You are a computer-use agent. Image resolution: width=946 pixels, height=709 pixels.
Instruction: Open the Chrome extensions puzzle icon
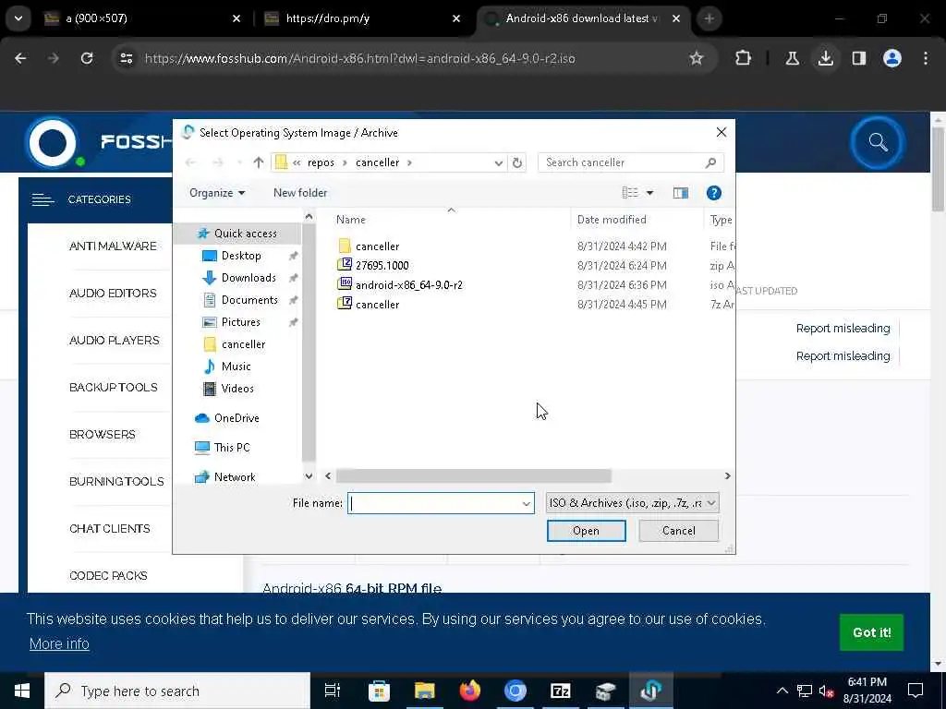tap(744, 58)
